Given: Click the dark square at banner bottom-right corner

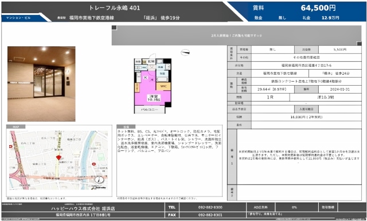Looking at the screenshot, I should pyautogui.click(x=359, y=43).
